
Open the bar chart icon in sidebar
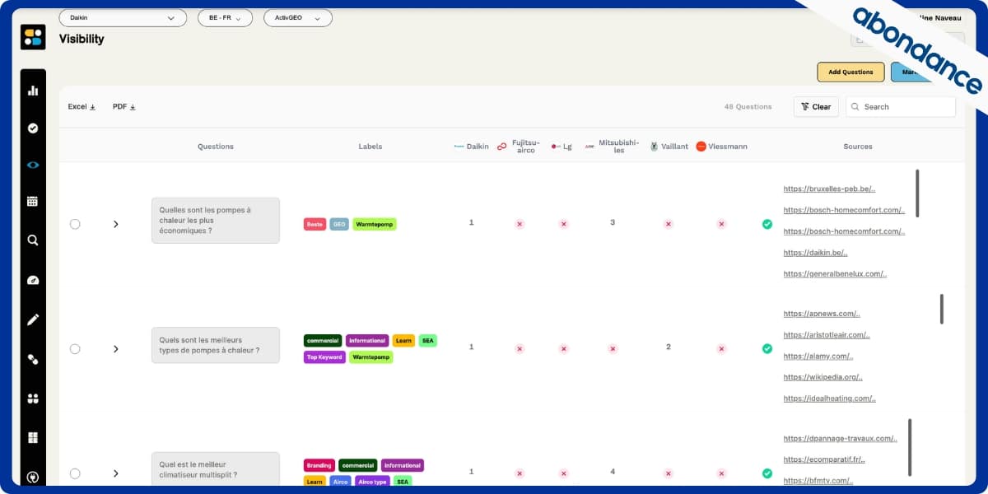click(x=33, y=91)
